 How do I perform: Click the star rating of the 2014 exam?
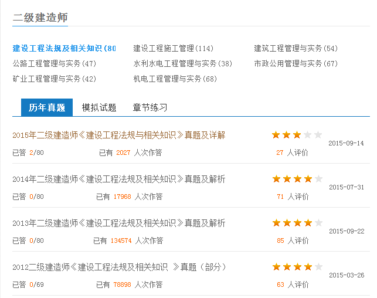[297, 179]
